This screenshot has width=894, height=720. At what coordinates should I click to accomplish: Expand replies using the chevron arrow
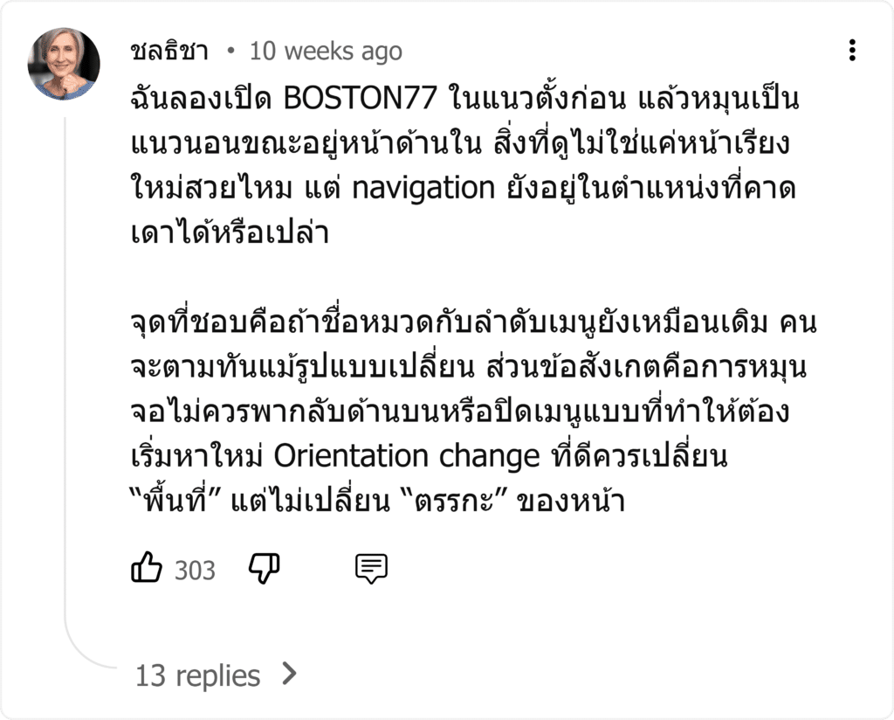(290, 675)
